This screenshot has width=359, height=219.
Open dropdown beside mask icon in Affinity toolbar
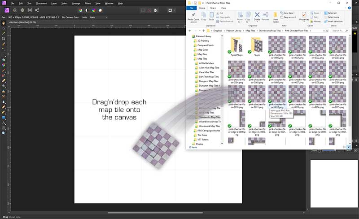coord(175,10)
